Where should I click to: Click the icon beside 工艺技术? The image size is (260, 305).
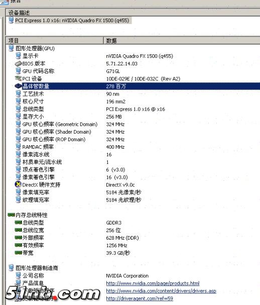point(18,94)
